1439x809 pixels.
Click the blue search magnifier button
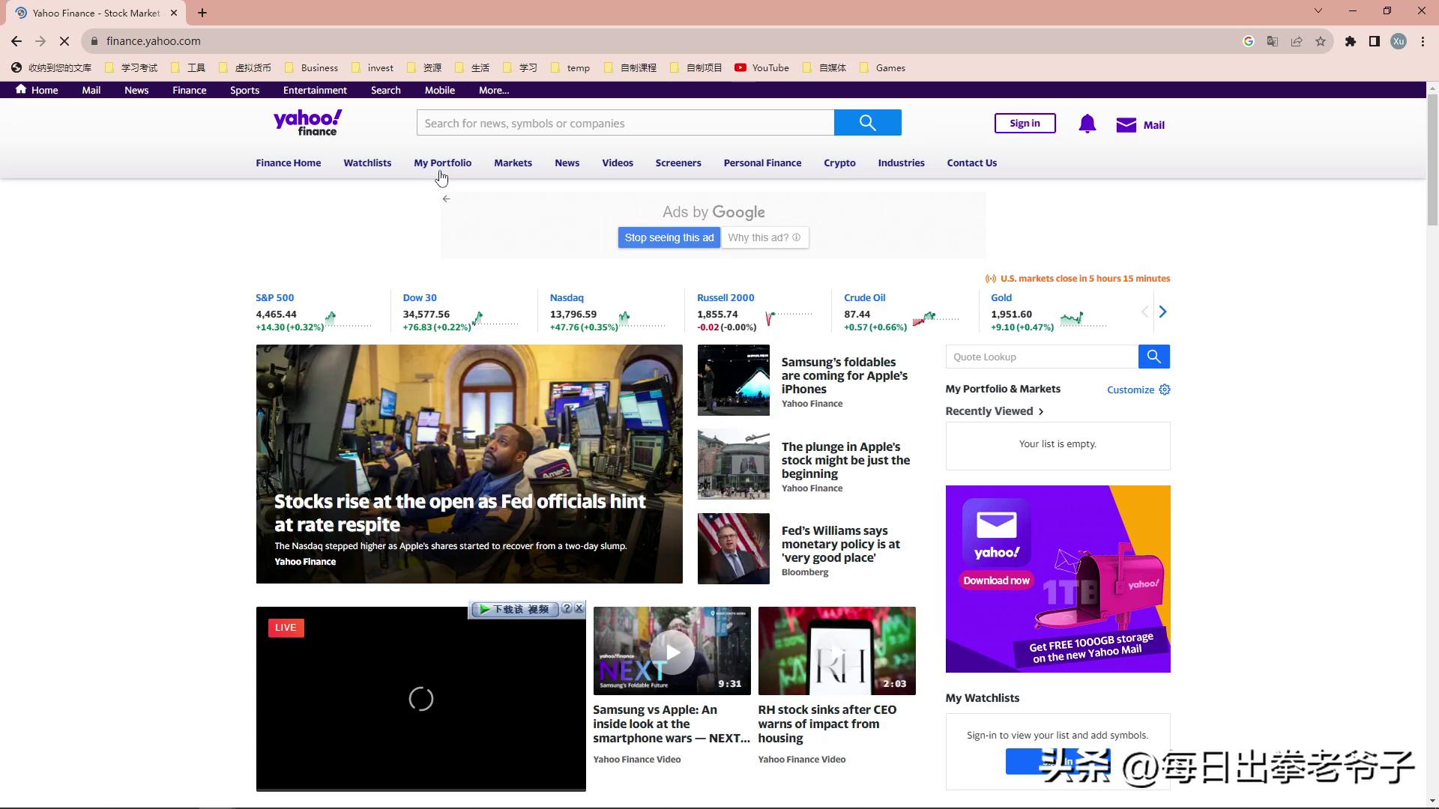(x=867, y=123)
